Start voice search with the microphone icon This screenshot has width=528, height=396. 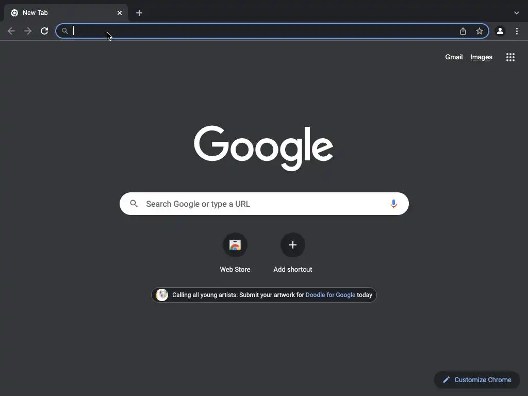point(393,204)
